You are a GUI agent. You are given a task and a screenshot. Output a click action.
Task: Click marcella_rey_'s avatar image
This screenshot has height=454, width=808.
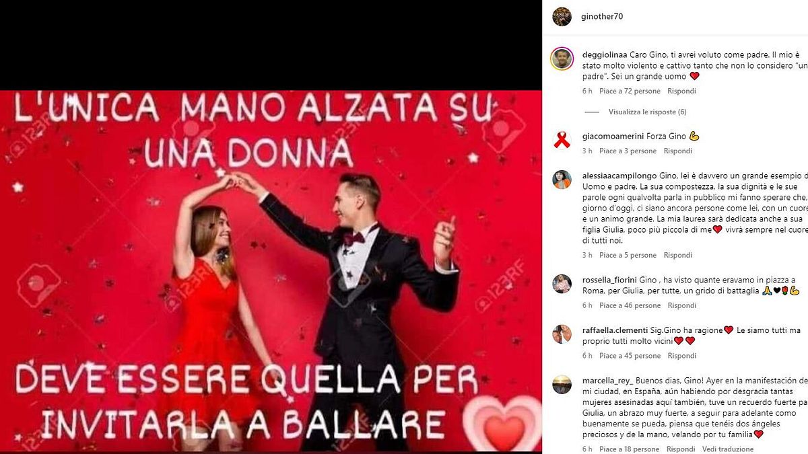562,385
